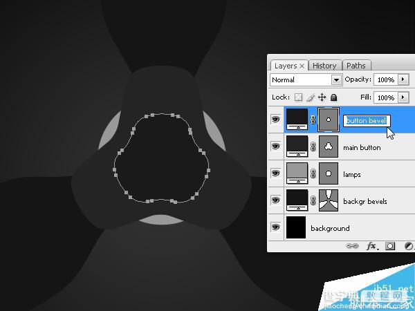
Task: Click the Fill 100% value field
Action: (386, 97)
